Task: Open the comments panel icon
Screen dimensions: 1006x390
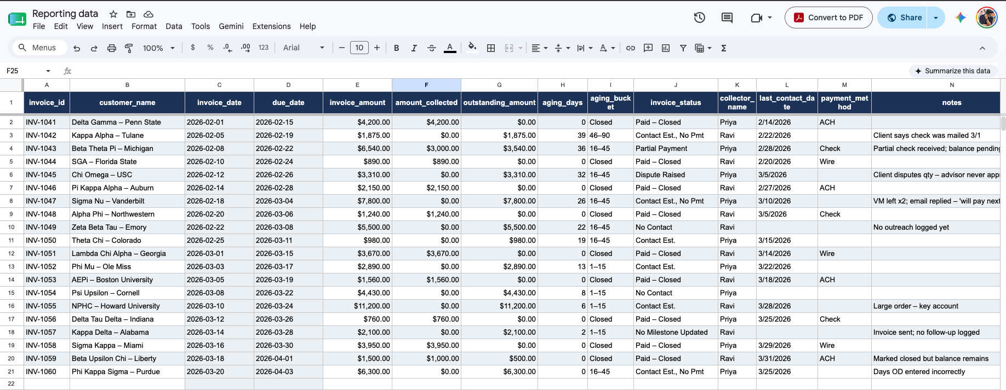Action: tap(727, 18)
